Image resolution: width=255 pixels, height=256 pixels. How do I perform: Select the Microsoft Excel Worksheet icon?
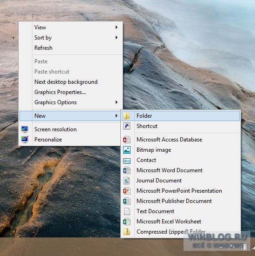(127, 222)
